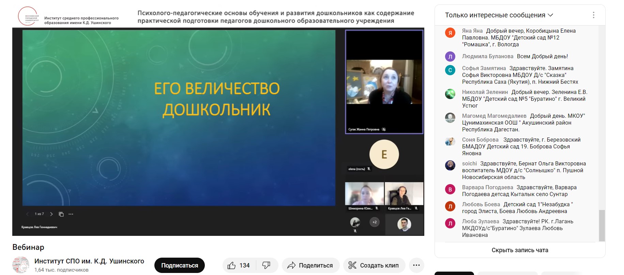624x275 pixels.
Task: Click the +2 more participants badge
Action: [375, 222]
